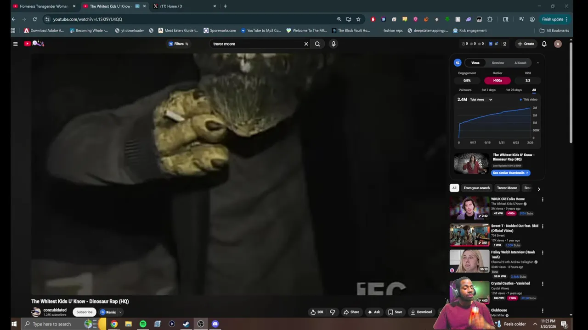Viewport: 588px width, 330px height.
Task: Run search with the magnifier button
Action: coord(317,44)
